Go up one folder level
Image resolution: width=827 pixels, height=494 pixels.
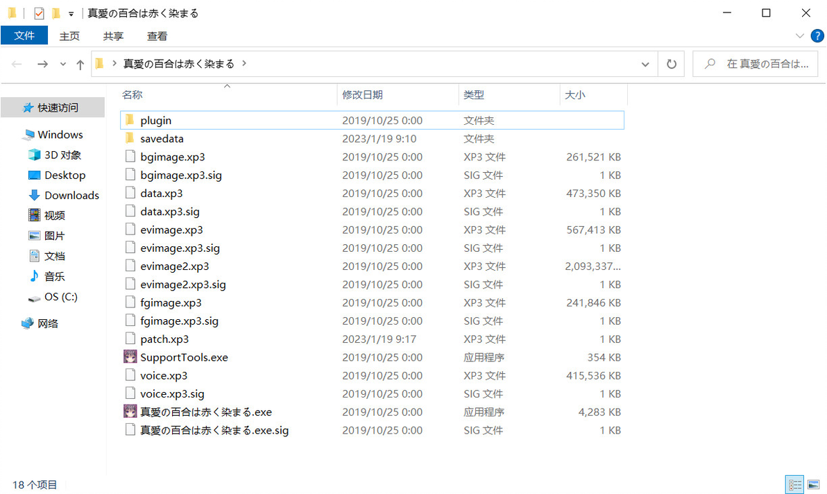coord(80,65)
